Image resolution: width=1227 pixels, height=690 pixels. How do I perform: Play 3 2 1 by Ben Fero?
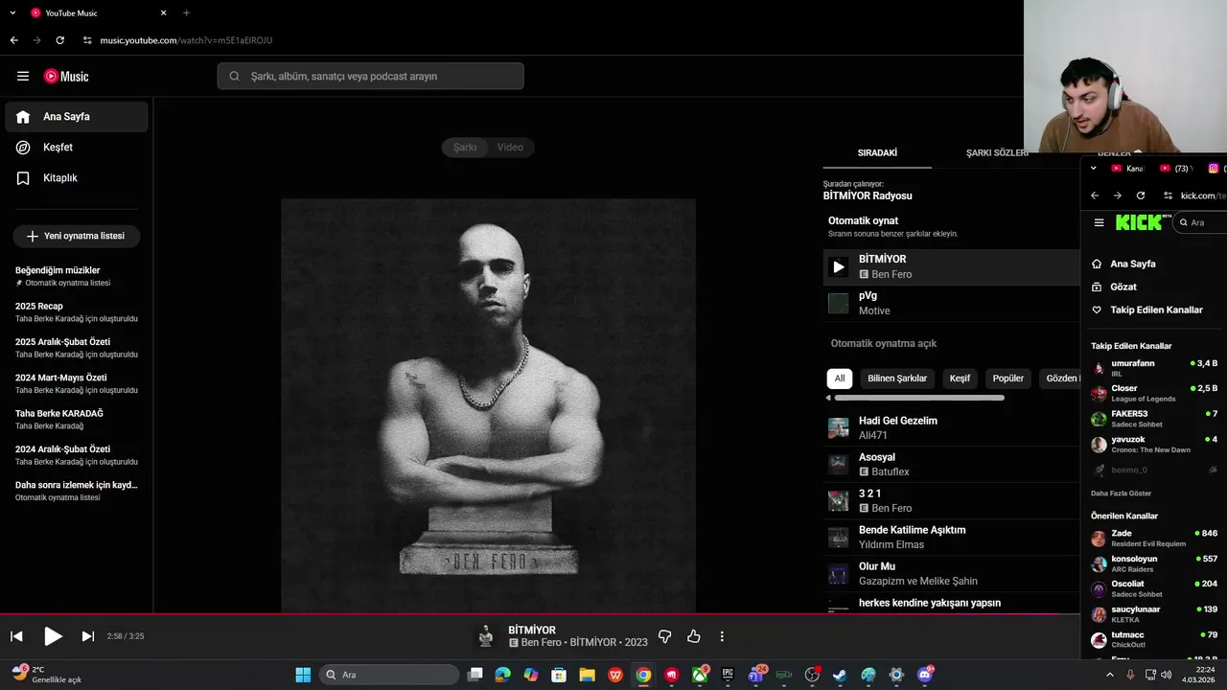tap(952, 501)
